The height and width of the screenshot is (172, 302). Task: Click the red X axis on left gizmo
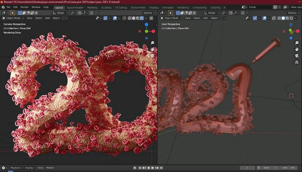tap(153, 31)
